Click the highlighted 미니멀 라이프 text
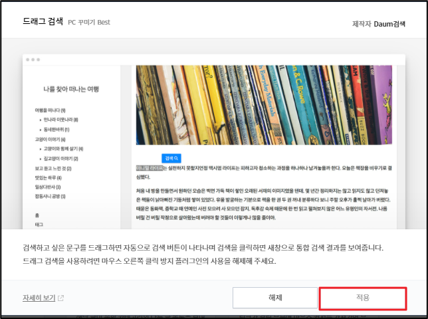The height and width of the screenshot is (319, 428). click(x=150, y=168)
